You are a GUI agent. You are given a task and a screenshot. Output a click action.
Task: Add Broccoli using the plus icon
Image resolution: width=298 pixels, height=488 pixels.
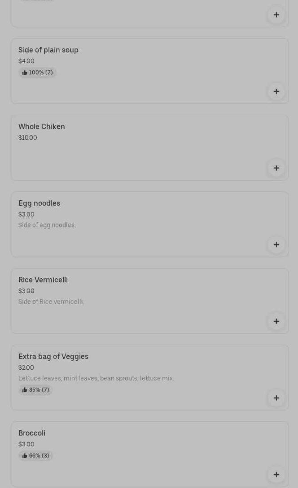pyautogui.click(x=276, y=475)
